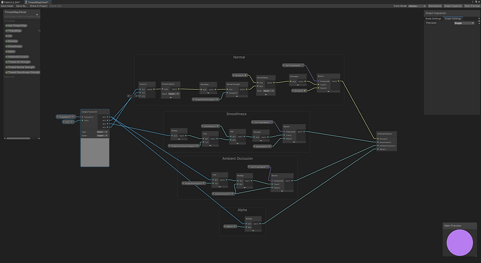The height and width of the screenshot is (263, 481).
Task: Click Alpha(1) input port on SubGraphOutputs
Action: point(378,149)
